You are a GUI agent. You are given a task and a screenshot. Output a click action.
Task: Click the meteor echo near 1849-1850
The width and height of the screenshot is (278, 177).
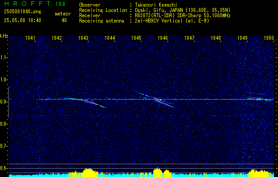click(260, 99)
